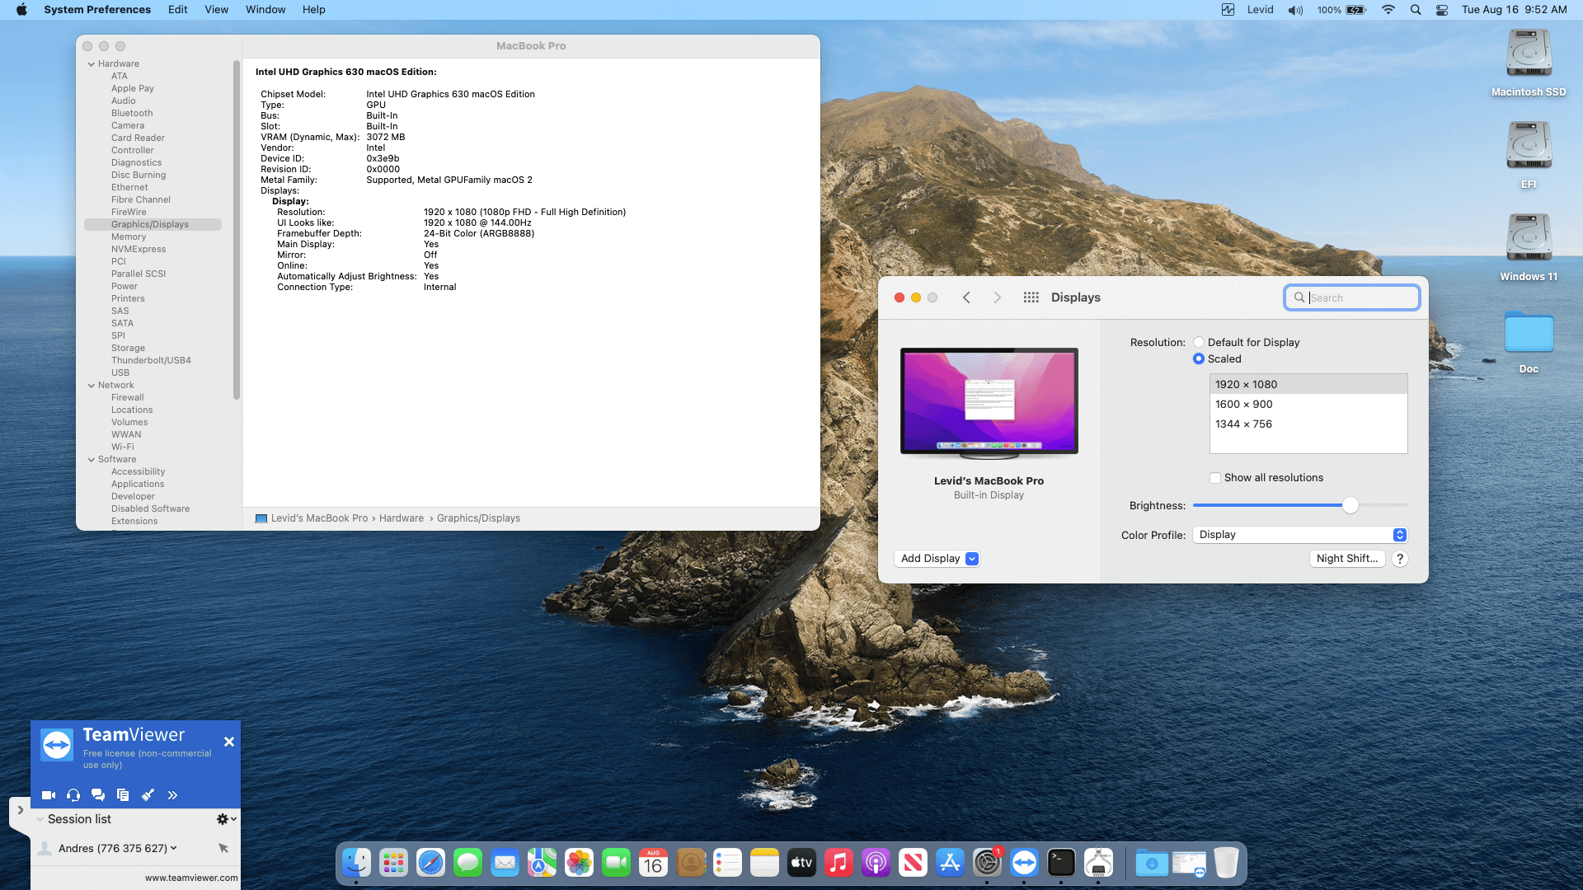The image size is (1583, 890).
Task: Open the TeamViewer chat icon
Action: coord(98,795)
